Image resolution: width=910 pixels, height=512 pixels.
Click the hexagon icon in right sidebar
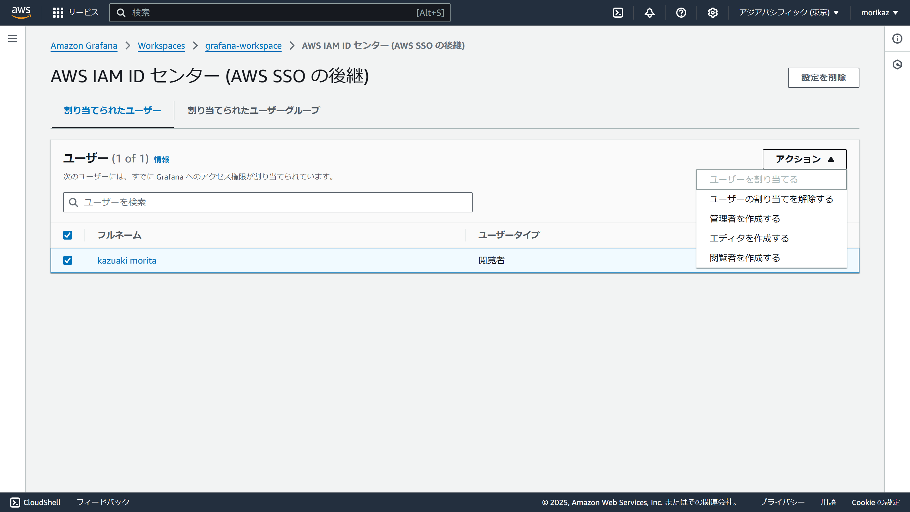click(x=897, y=64)
